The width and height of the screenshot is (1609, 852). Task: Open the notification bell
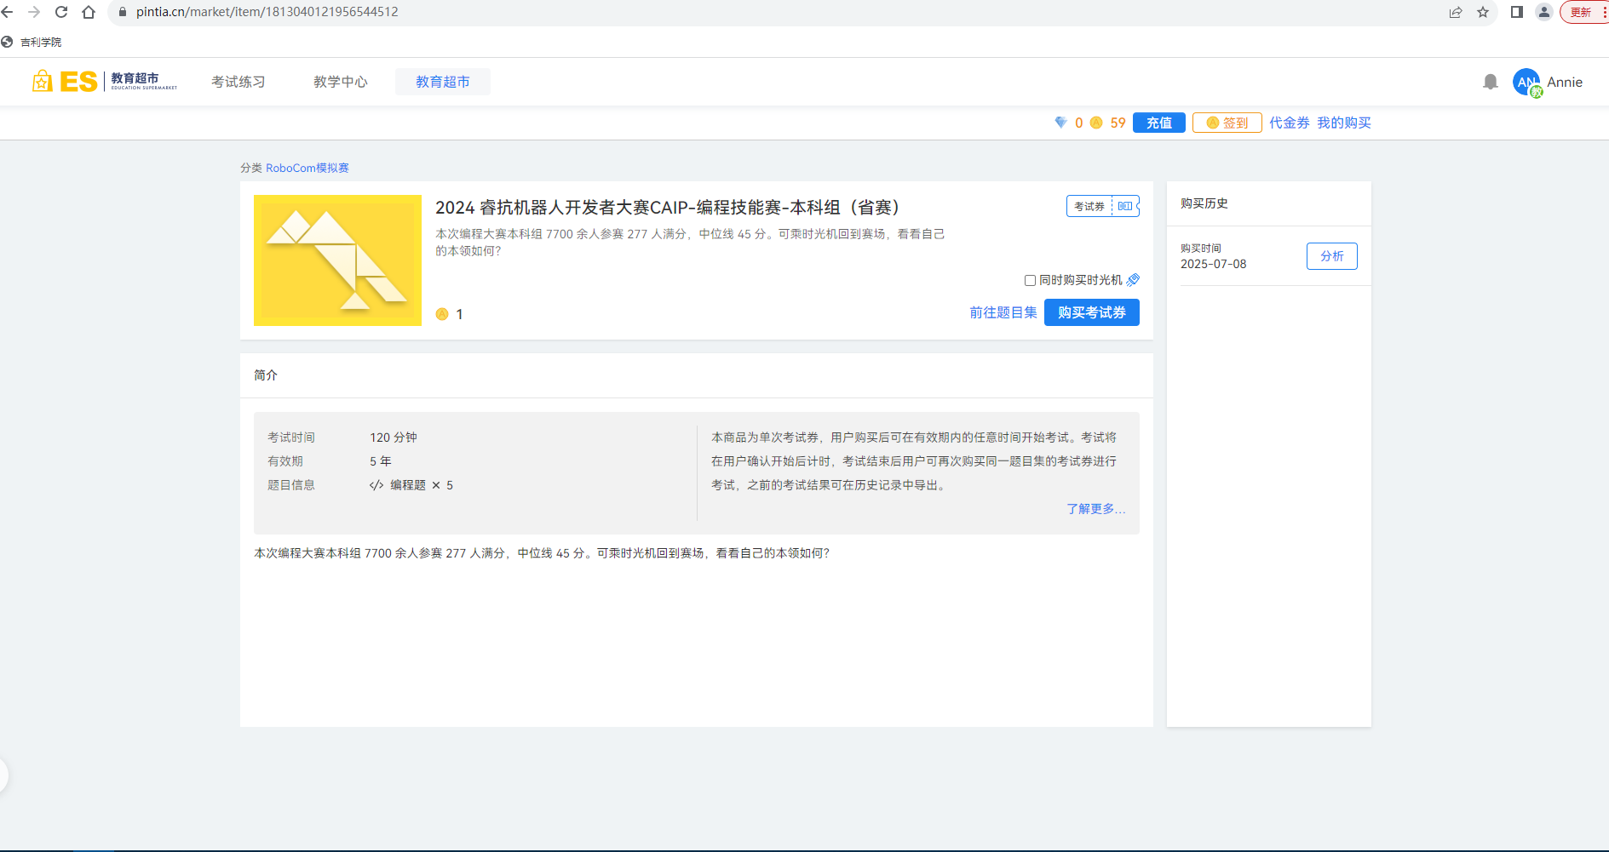pyautogui.click(x=1490, y=82)
